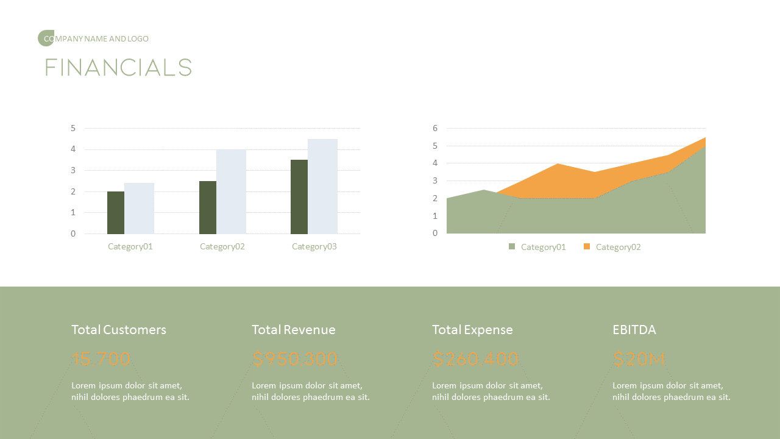The image size is (780, 439).
Task: Click the Category03 label beneath the bar chart
Action: [314, 246]
